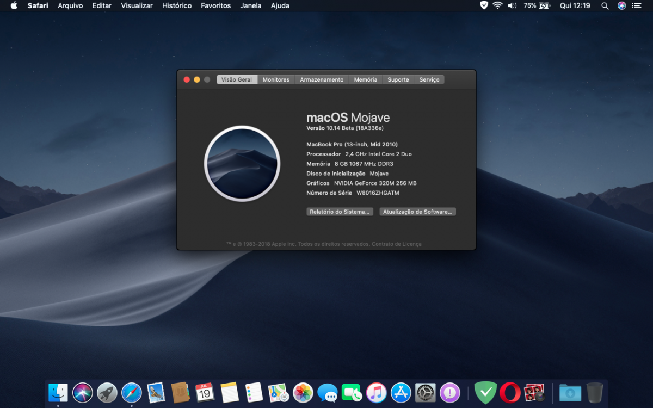The width and height of the screenshot is (653, 408).
Task: Open the Contrato de Licença link
Action: tap(396, 244)
